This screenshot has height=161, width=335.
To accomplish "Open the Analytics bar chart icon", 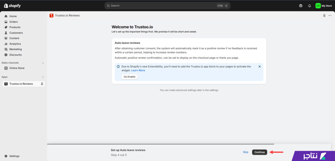I will 6,44.
